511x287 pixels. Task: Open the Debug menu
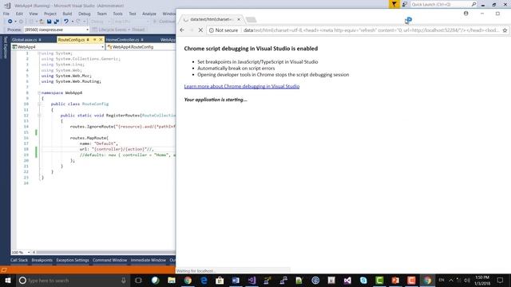(84, 14)
